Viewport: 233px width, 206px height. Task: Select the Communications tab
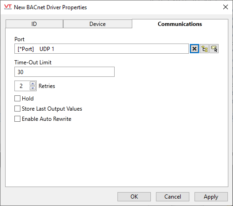[x=180, y=24]
